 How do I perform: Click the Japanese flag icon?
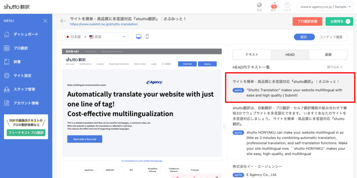(68, 37)
